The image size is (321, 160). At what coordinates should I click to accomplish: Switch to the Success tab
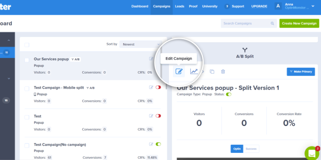251,149
